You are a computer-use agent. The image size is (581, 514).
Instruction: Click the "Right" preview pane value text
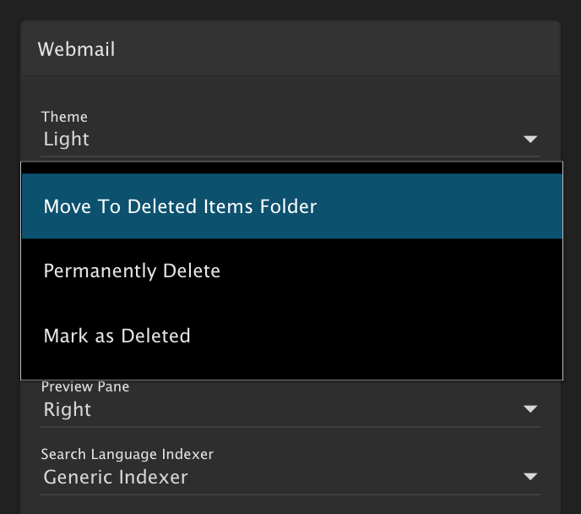click(x=68, y=410)
